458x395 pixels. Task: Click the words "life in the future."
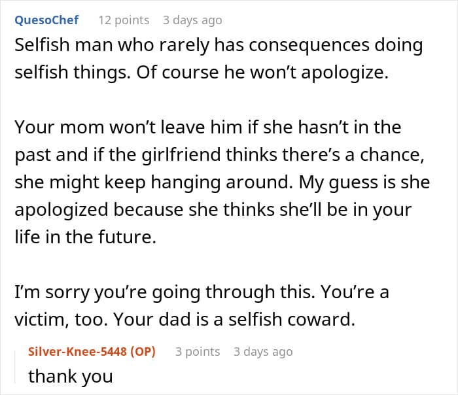(86, 237)
